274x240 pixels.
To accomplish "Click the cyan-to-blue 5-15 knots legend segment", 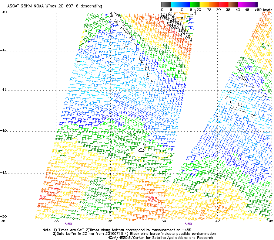I will pyautogui.click(x=180, y=4).
